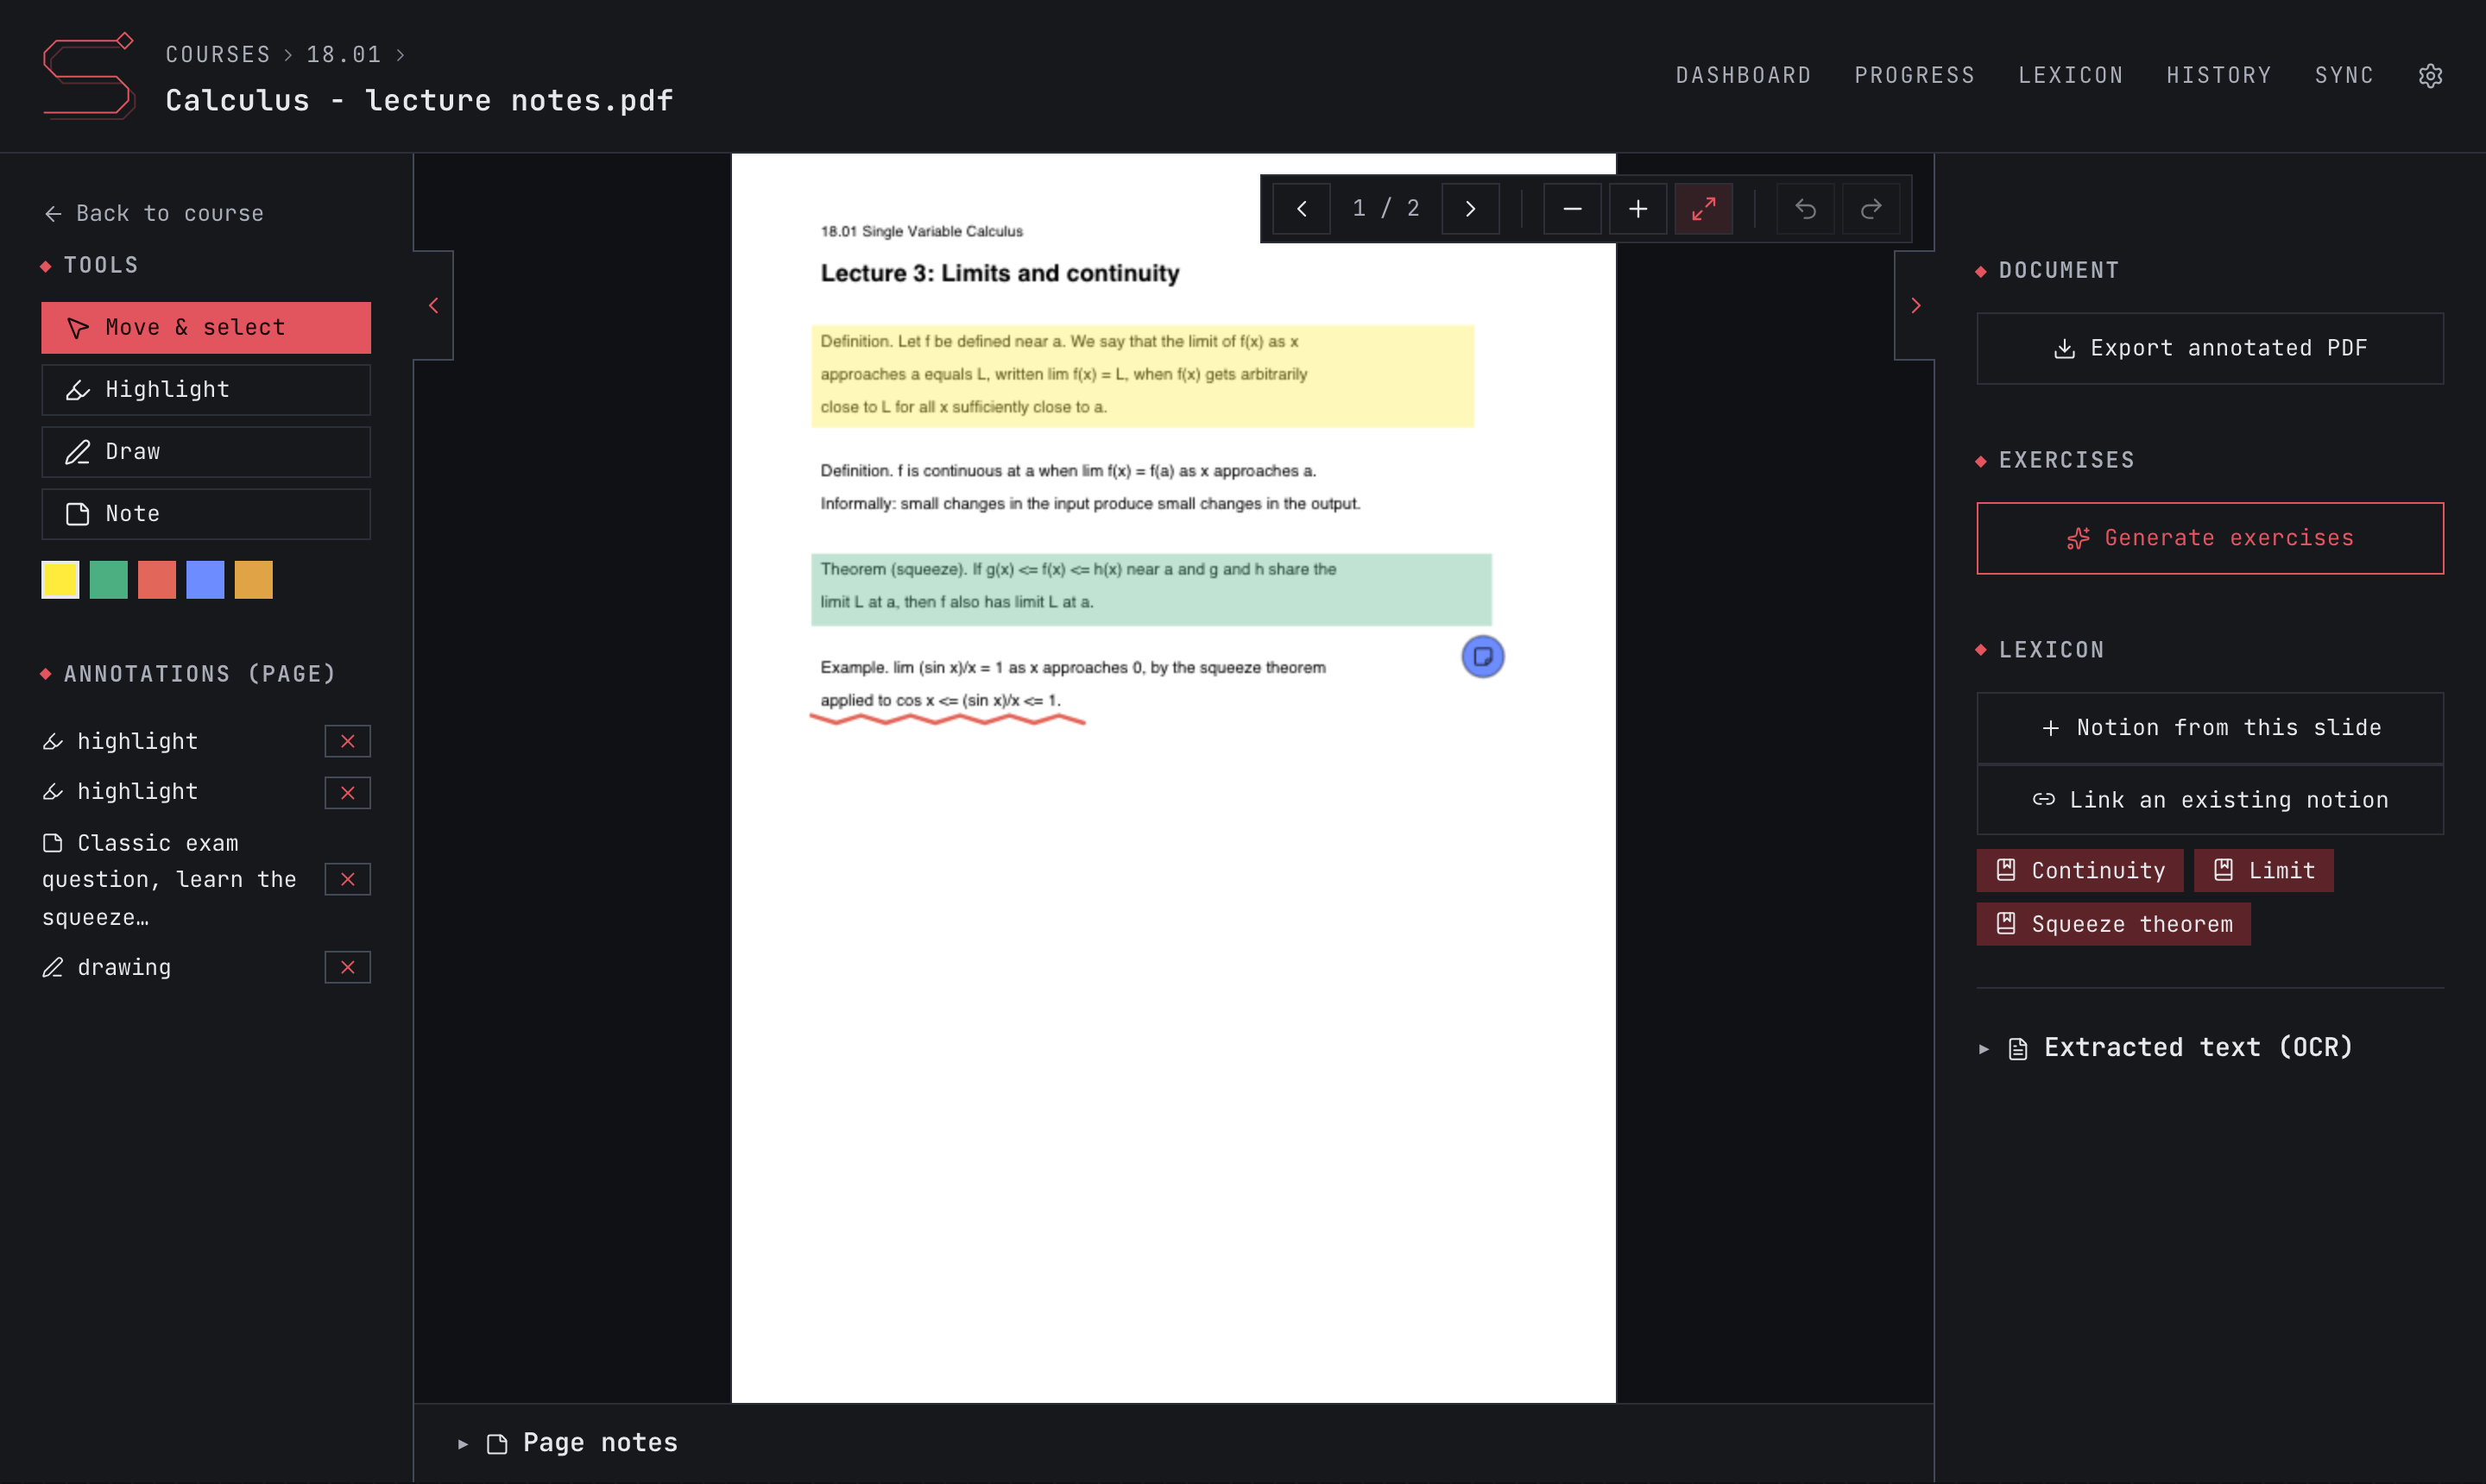The width and height of the screenshot is (2486, 1484).
Task: Link an existing notion
Action: (2209, 799)
